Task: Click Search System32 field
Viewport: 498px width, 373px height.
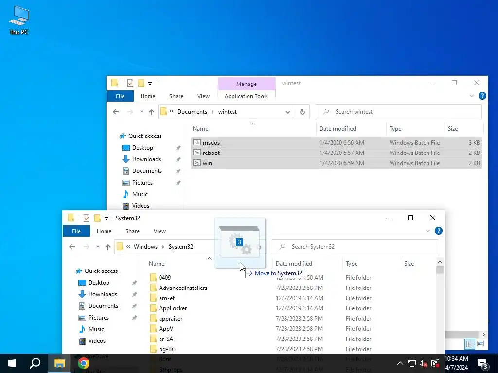Action: [355, 247]
